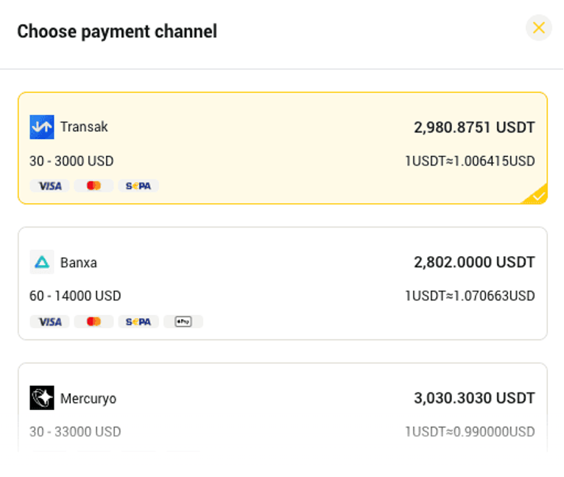Click the Visa badge in the Transak card
This screenshot has height=477, width=564.
49,186
